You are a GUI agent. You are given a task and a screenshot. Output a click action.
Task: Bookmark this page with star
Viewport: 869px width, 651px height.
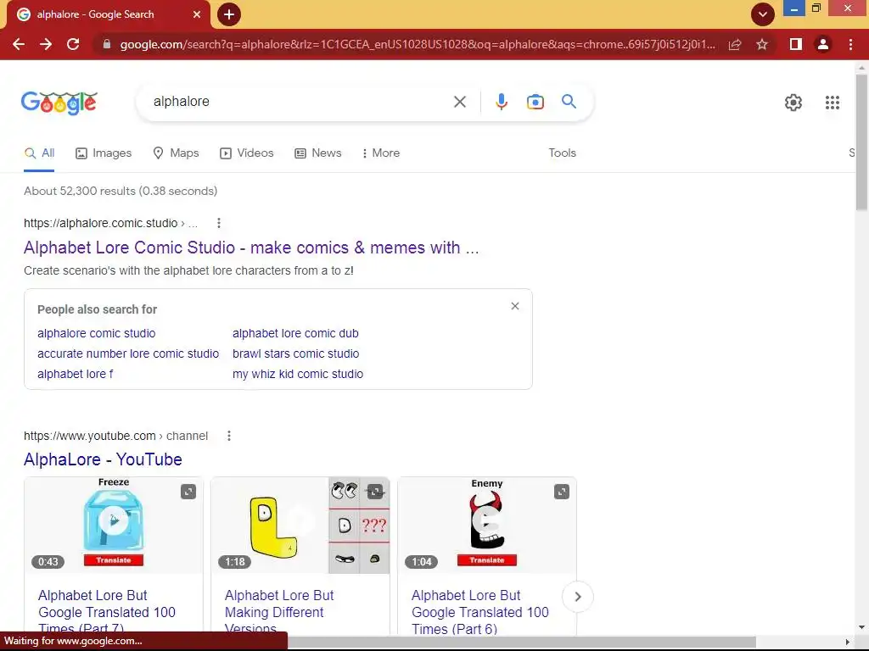[762, 44]
